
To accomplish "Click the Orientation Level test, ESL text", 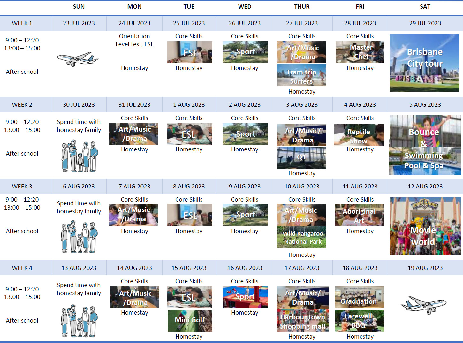I will (x=134, y=41).
